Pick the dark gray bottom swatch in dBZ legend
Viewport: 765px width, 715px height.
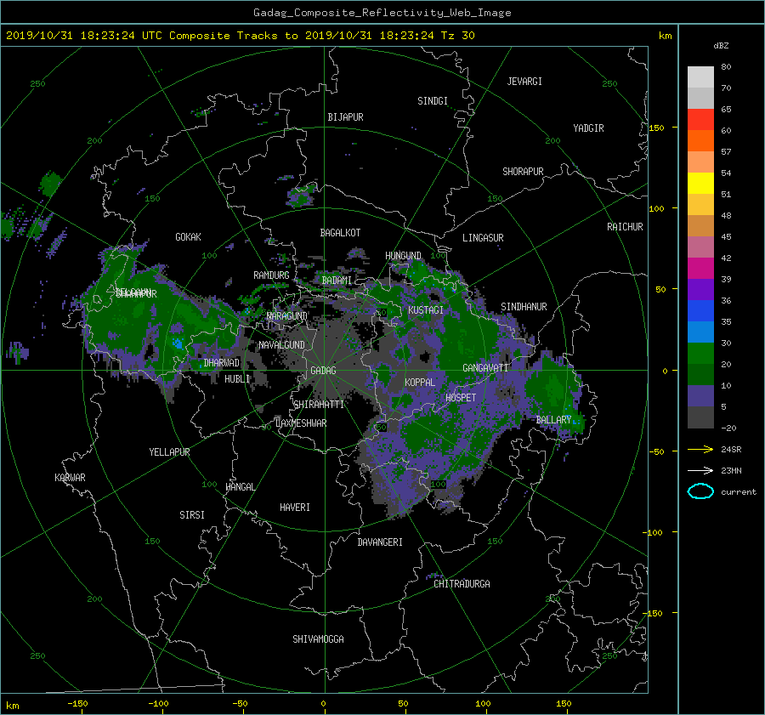click(x=700, y=417)
